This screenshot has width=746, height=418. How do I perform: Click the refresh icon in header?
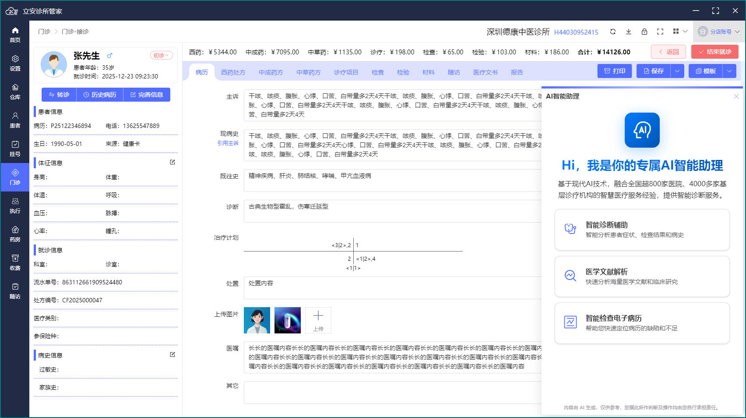(613, 32)
